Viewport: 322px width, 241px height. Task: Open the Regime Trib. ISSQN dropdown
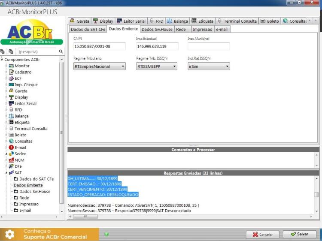pyautogui.click(x=157, y=66)
